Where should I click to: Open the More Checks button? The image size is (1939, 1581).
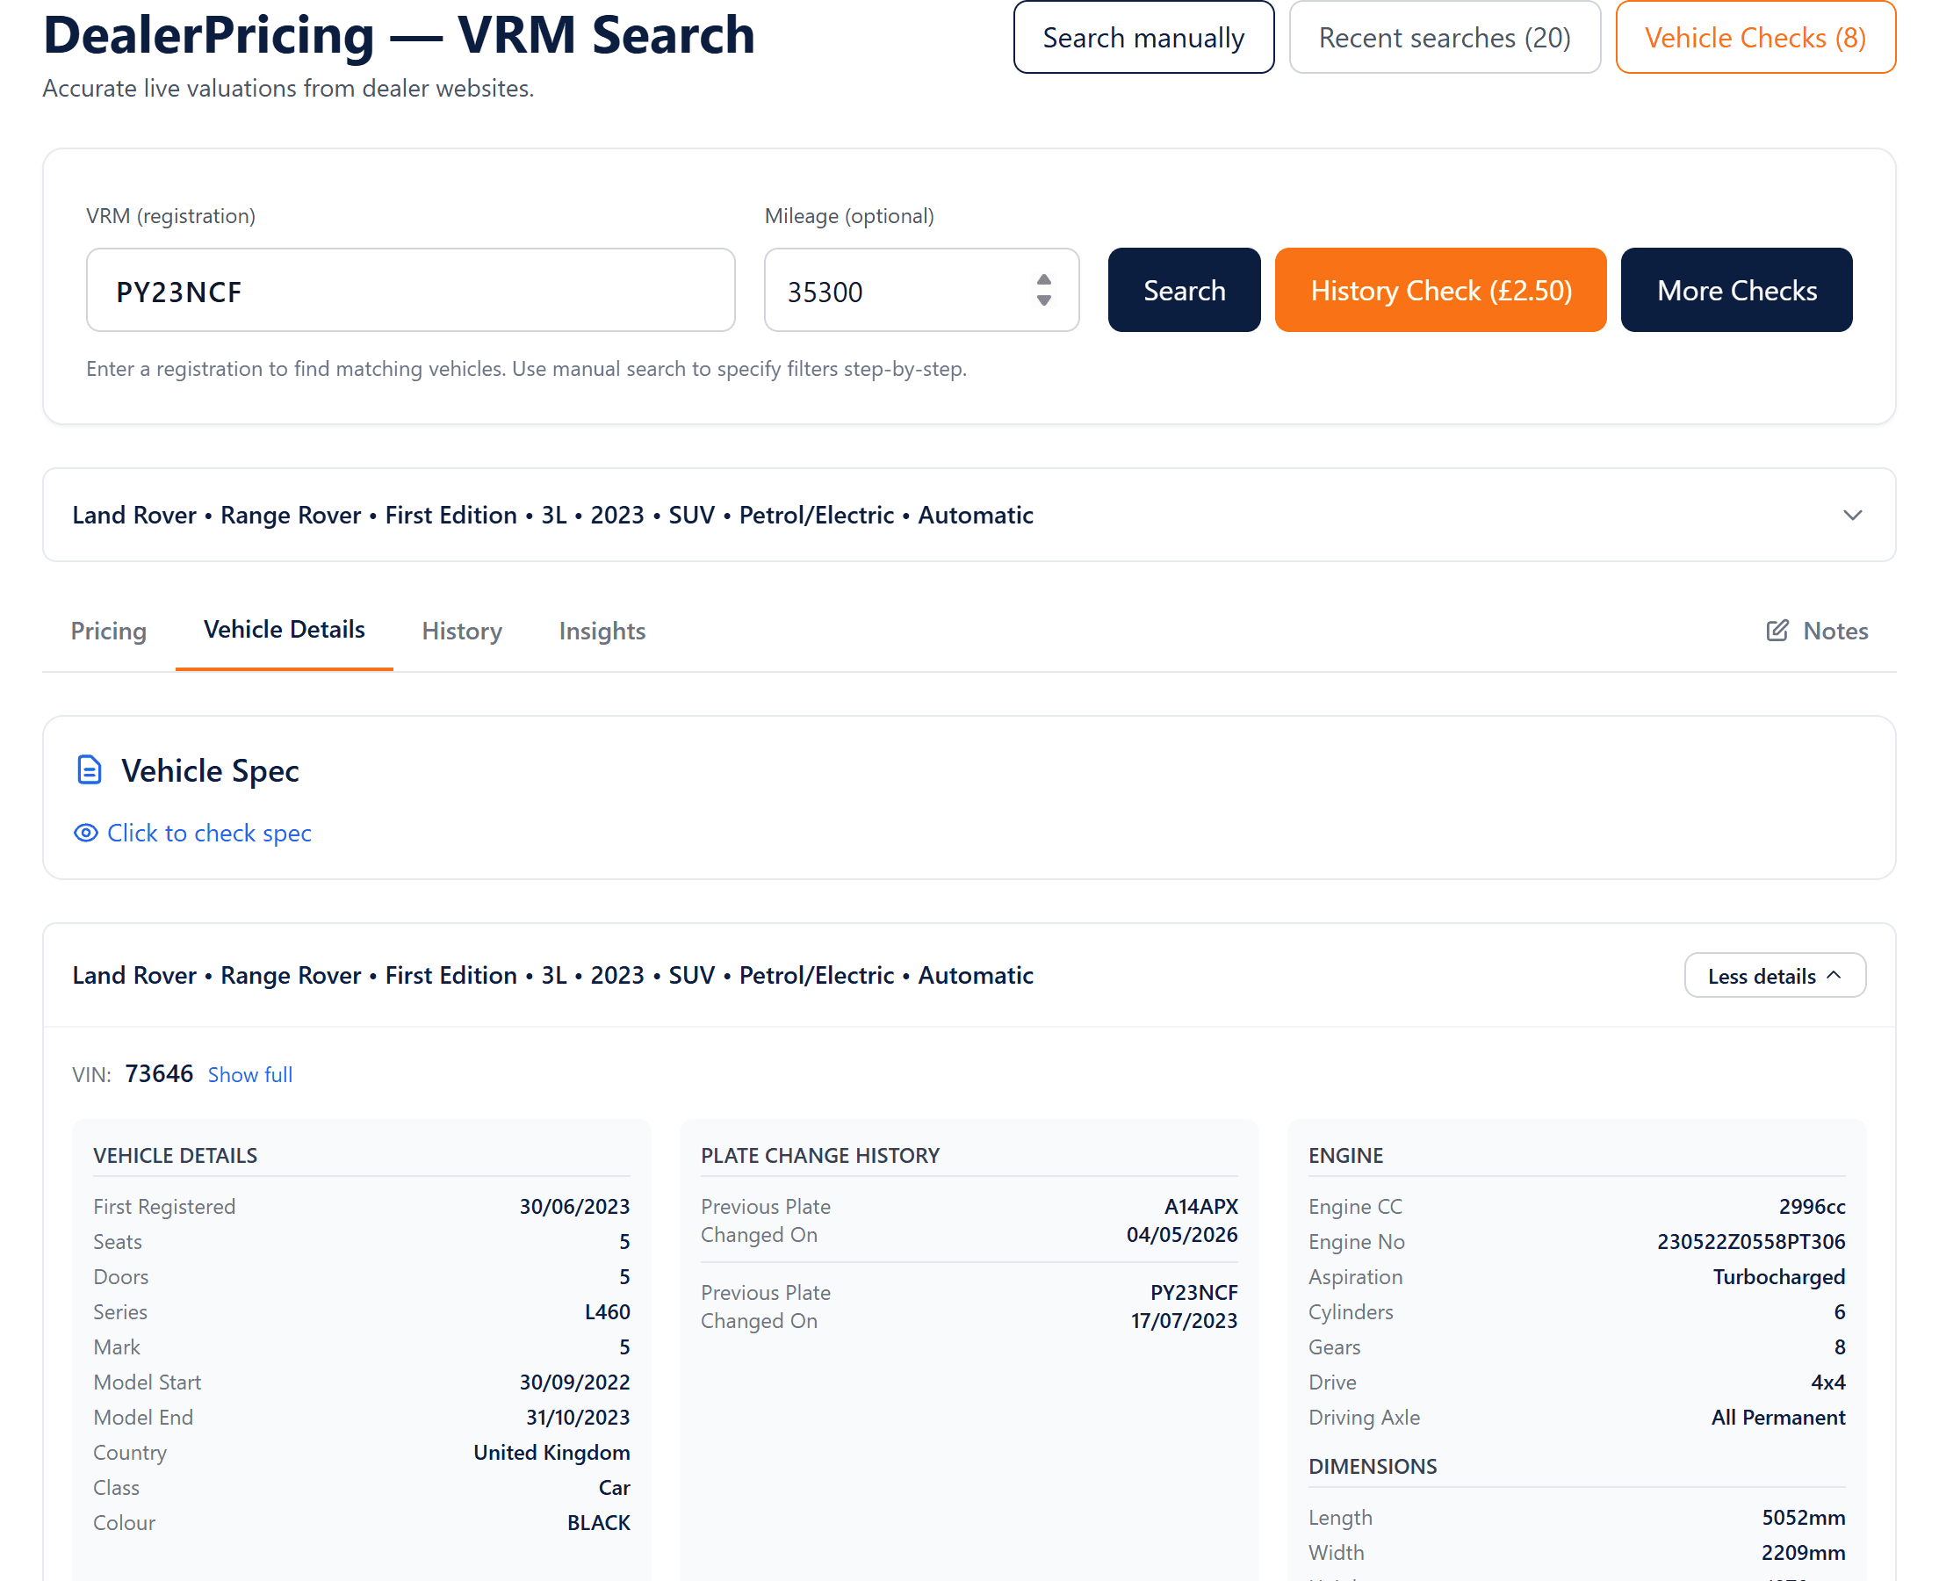click(x=1736, y=290)
